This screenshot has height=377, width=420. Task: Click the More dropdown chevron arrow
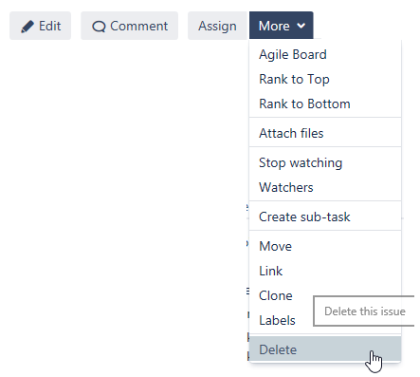301,26
